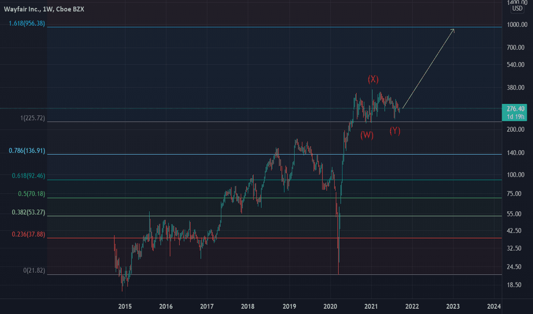
Task: Click the 18.50 price axis label
Action: point(514,285)
